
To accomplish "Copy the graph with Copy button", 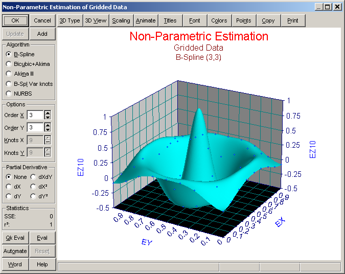I will pos(268,20).
